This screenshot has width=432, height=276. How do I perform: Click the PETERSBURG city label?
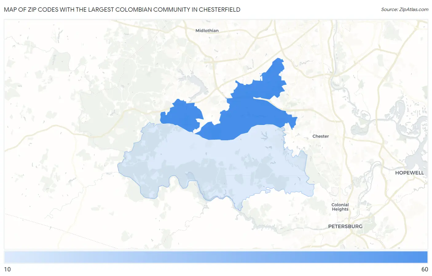click(x=345, y=226)
